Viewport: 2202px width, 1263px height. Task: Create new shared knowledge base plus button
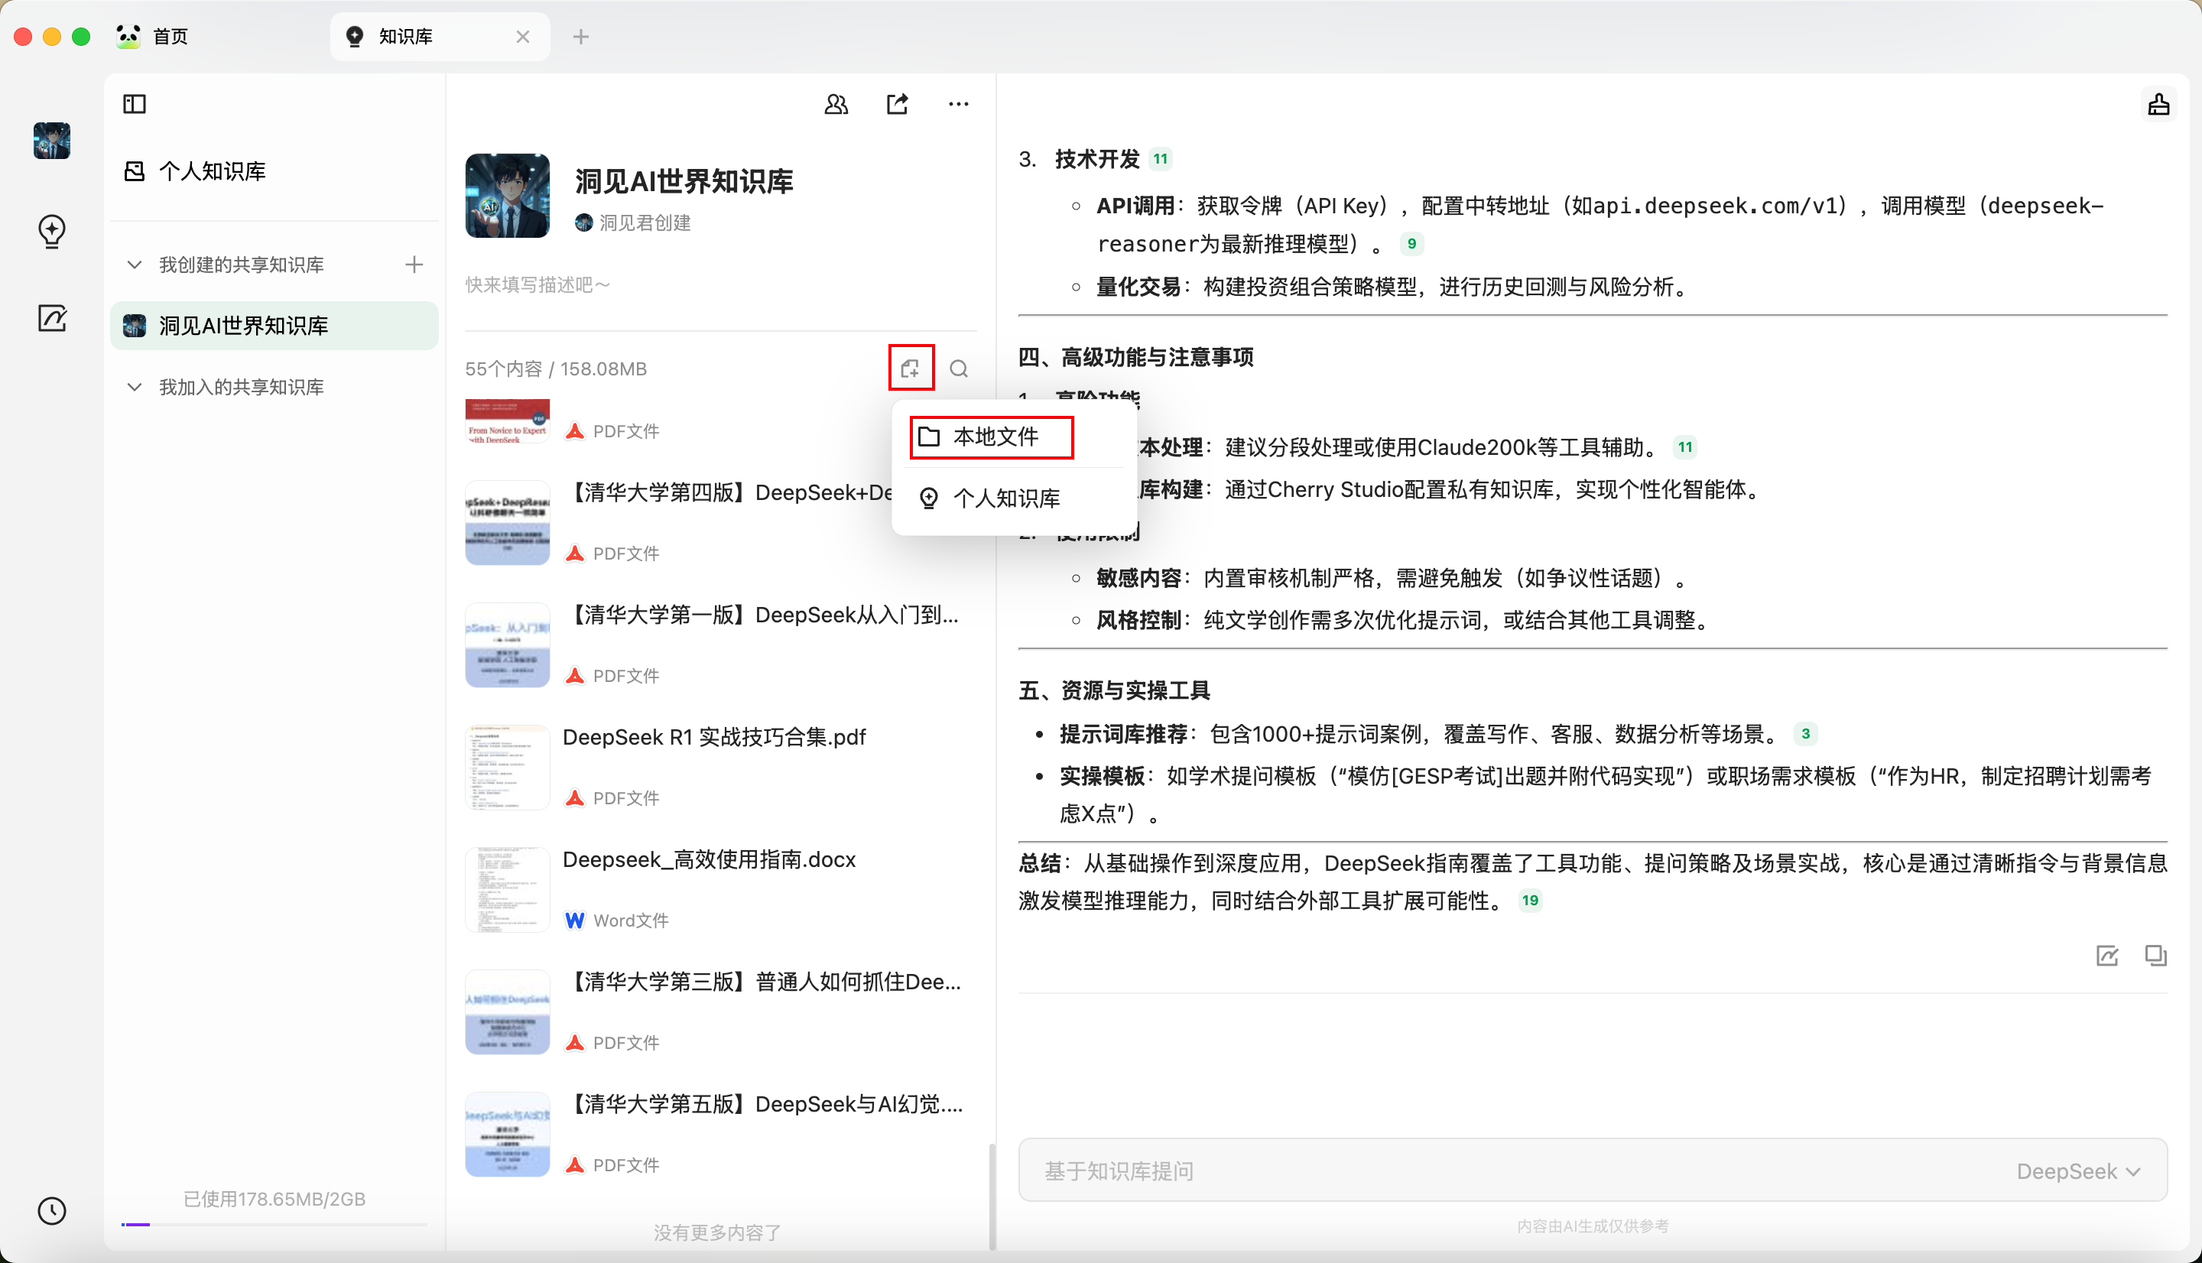click(414, 265)
